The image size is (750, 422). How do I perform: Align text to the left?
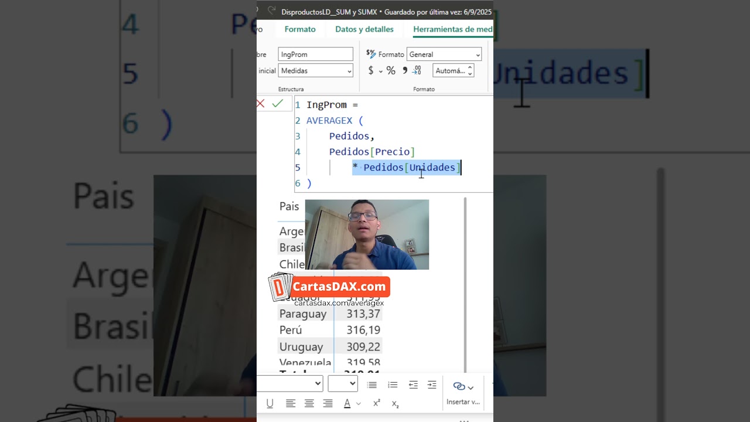pos(291,403)
